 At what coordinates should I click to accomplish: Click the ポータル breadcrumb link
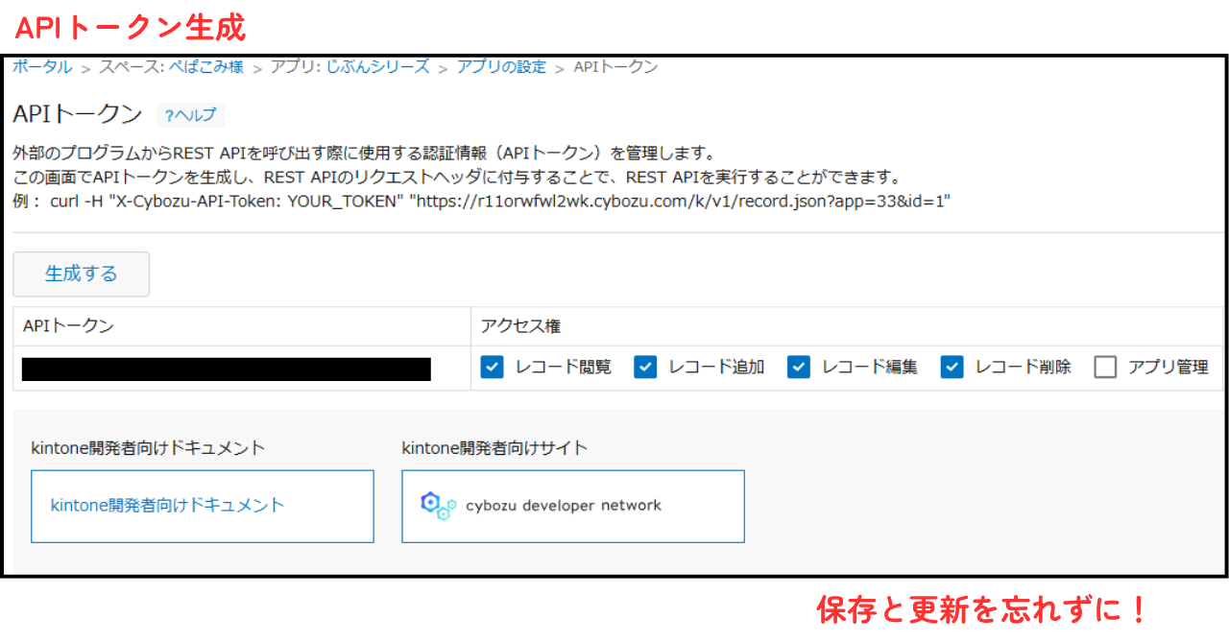pyautogui.click(x=42, y=67)
